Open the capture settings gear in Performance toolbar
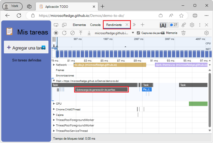Viewport: 213px width, 143px height. click(x=206, y=33)
